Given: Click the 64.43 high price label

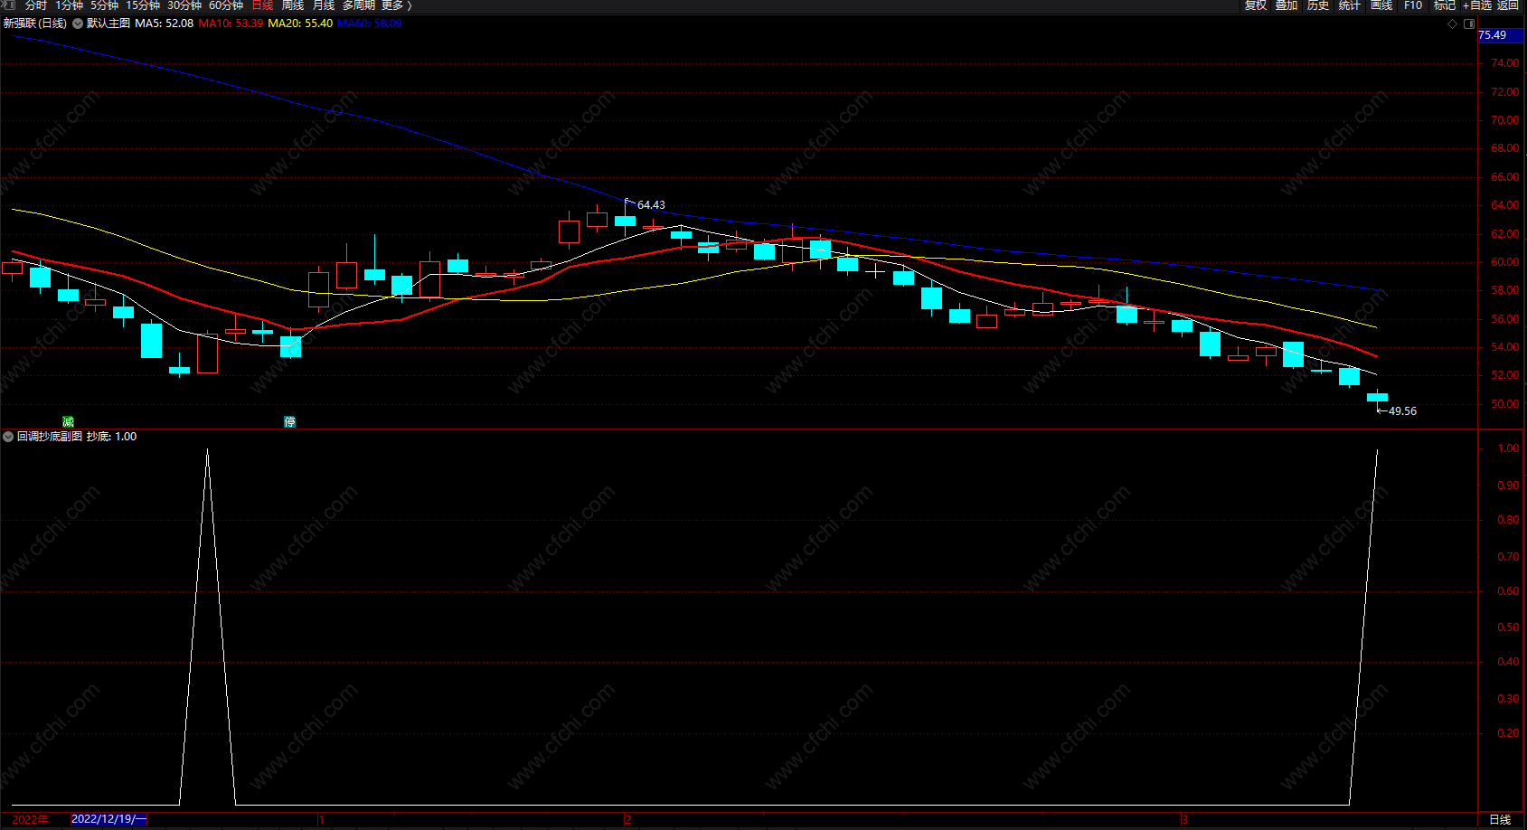Looking at the screenshot, I should [x=651, y=205].
